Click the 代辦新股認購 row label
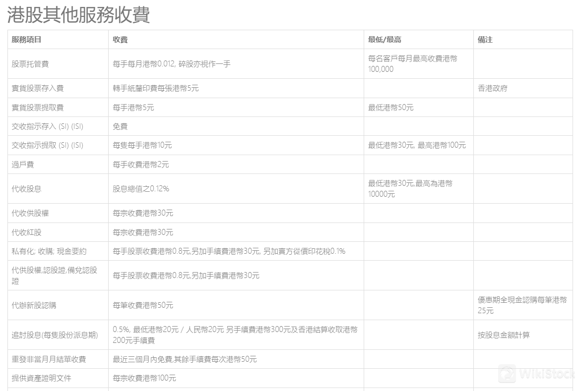The height and width of the screenshot is (391, 580). pyautogui.click(x=34, y=305)
